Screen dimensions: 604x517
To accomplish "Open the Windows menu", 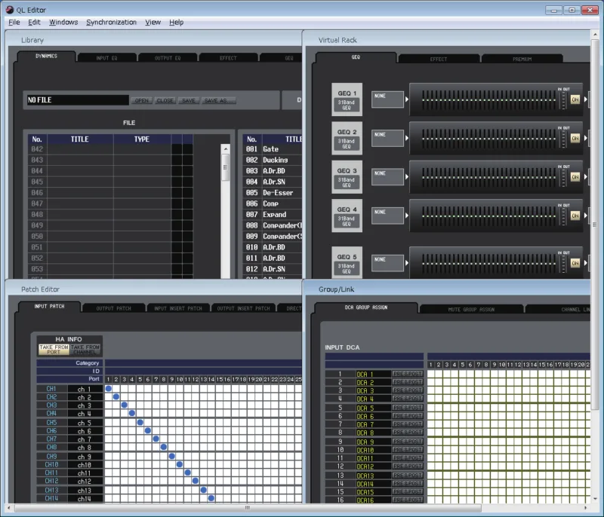I will (63, 23).
